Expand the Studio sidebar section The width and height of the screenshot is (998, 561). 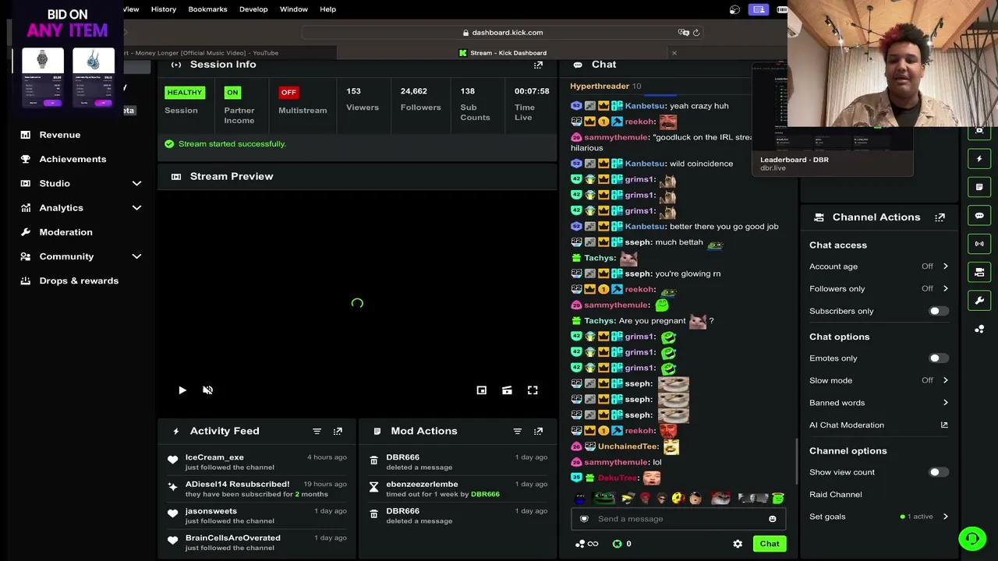(x=136, y=184)
